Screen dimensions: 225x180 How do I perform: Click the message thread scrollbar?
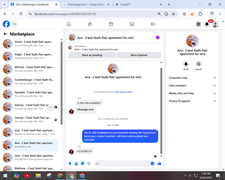click(x=161, y=111)
